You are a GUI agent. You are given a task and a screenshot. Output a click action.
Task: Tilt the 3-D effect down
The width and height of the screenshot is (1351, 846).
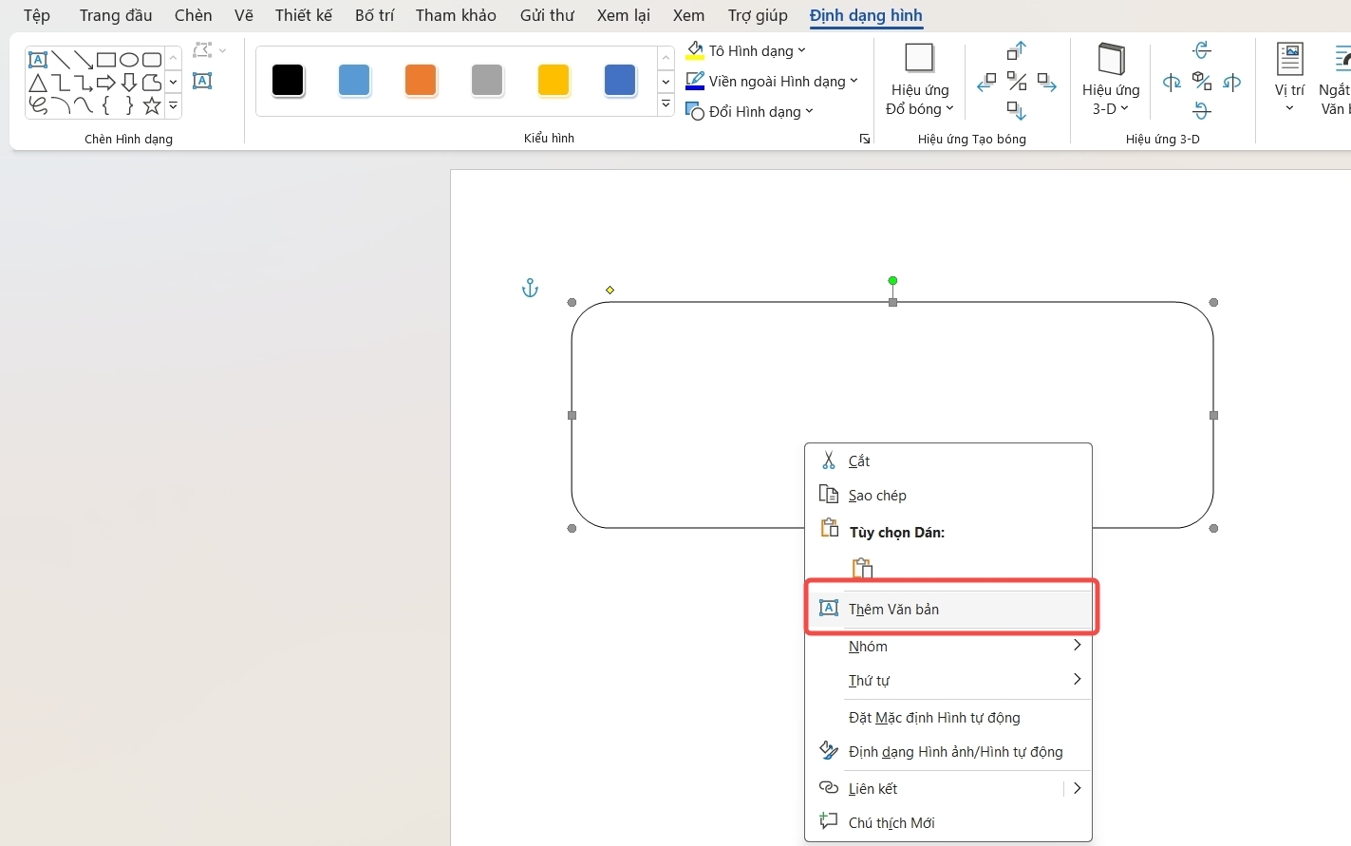click(x=1202, y=111)
